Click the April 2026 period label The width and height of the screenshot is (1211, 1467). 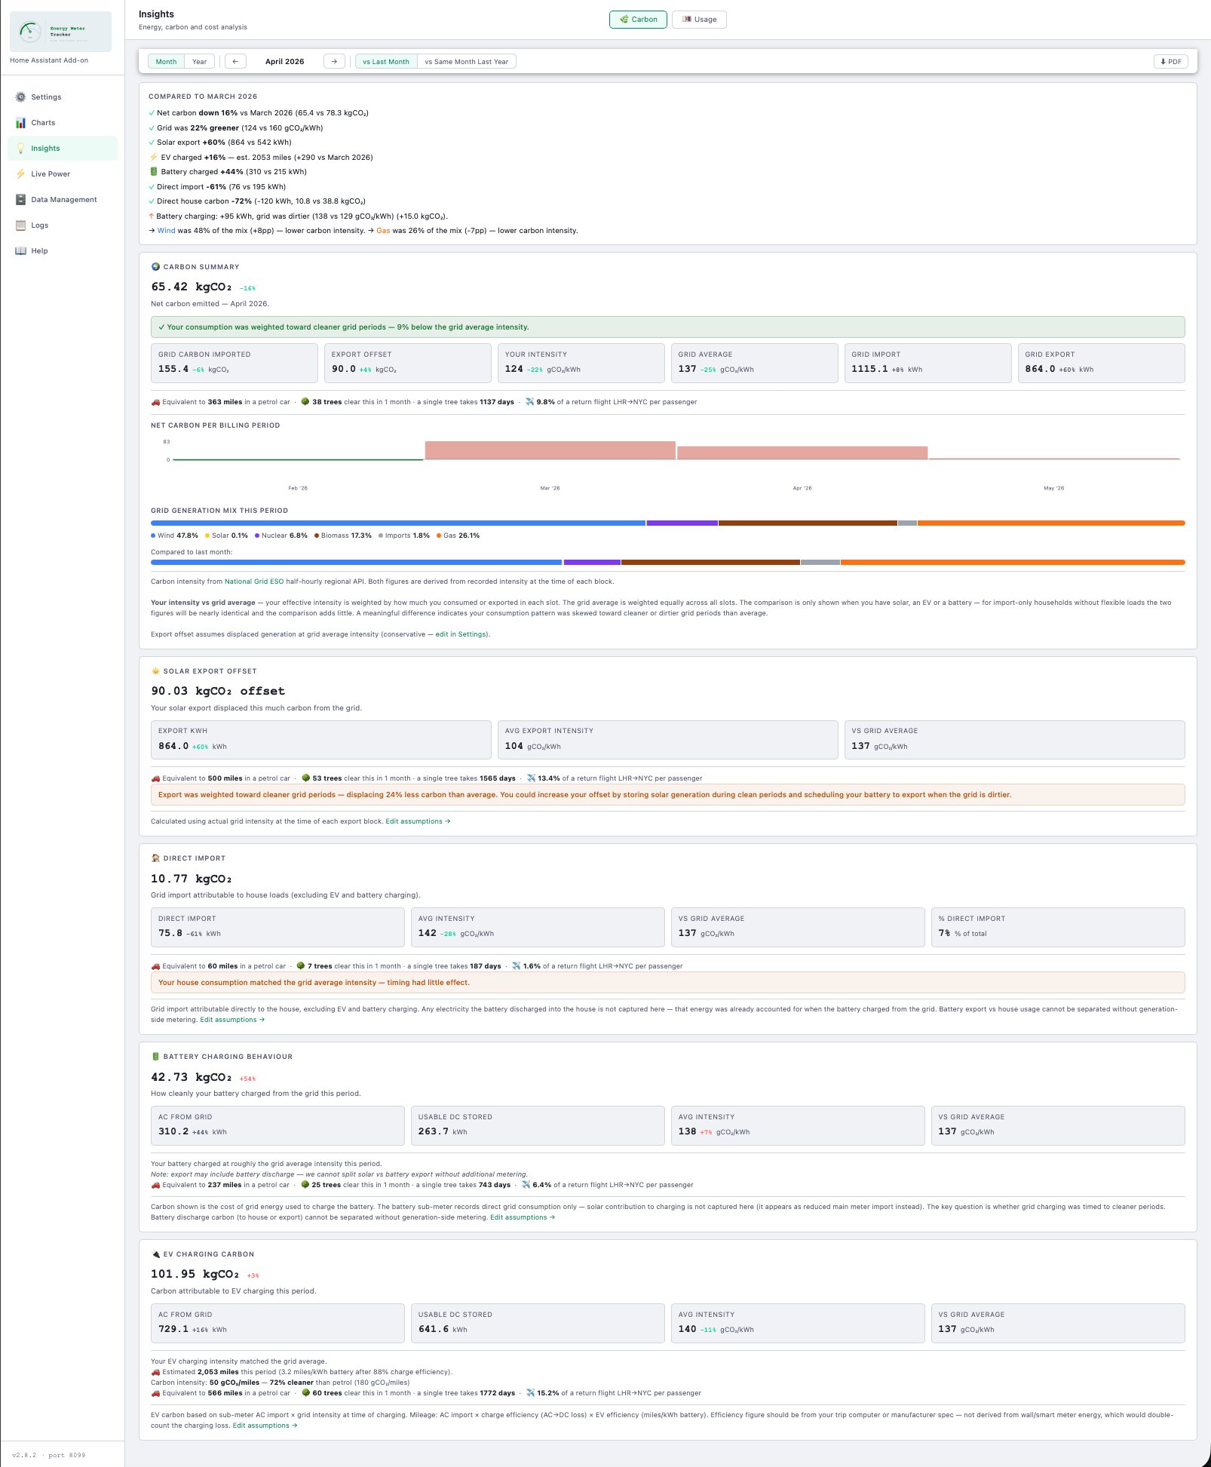pos(285,62)
